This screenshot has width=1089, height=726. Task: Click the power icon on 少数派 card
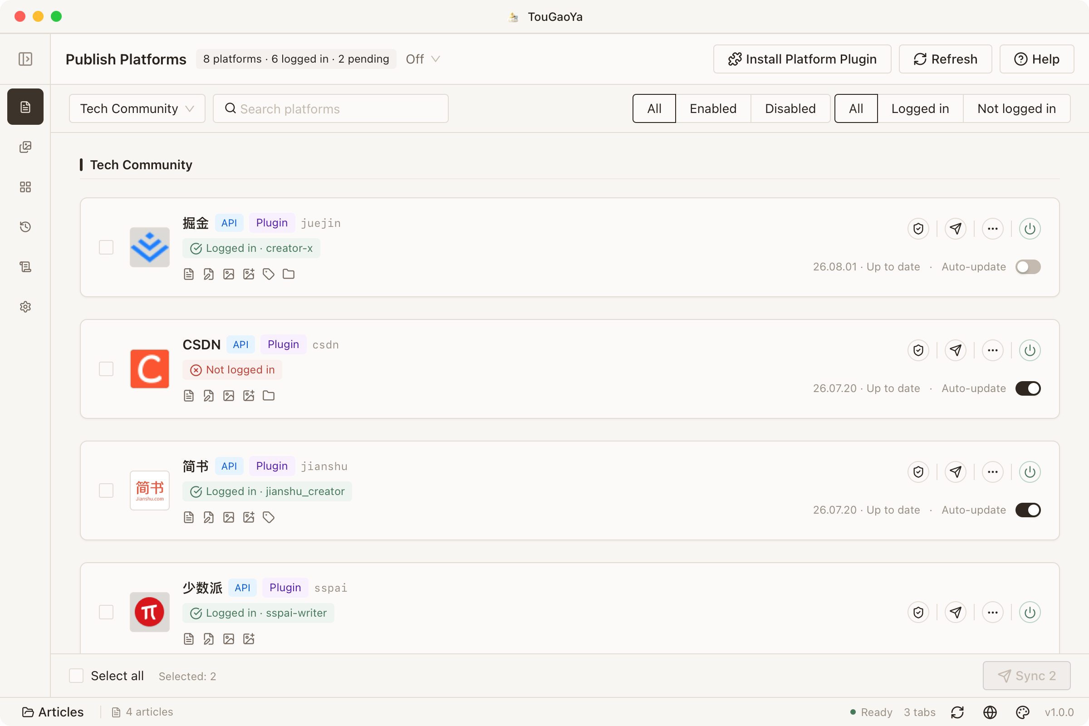(x=1030, y=613)
